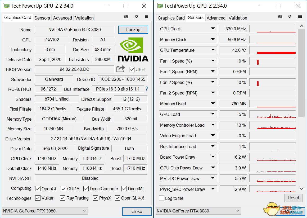Viewport: 307px width, 218px height.
Task: Toggle the Ray Tracing checkbox
Action: click(63, 198)
